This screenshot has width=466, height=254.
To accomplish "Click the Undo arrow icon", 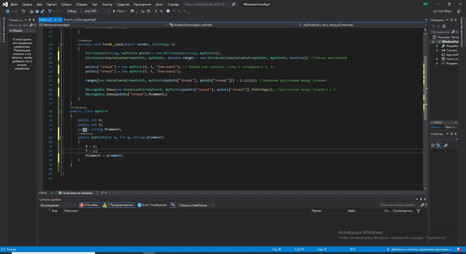I will [50, 11].
